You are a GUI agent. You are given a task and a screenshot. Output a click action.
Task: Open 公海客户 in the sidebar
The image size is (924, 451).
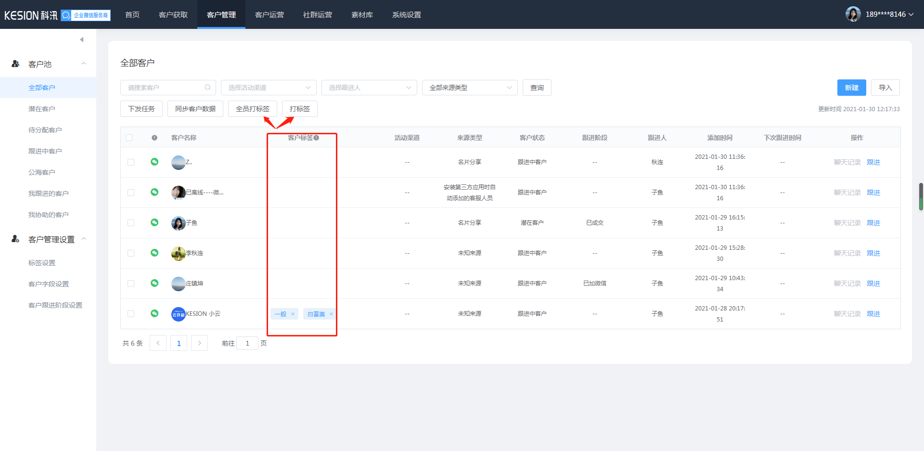click(42, 172)
